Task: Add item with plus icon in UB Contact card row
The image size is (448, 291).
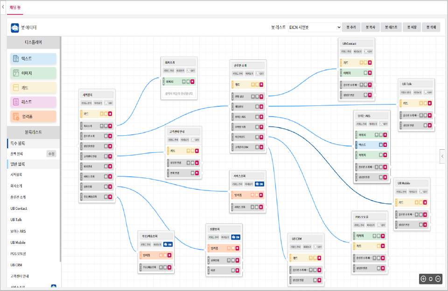Action: coord(361,62)
